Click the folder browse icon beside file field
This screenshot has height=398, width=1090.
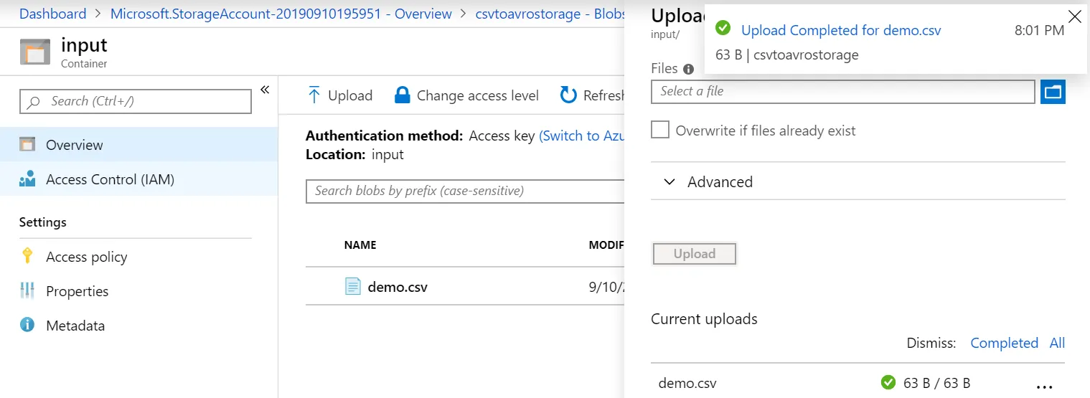(x=1053, y=92)
